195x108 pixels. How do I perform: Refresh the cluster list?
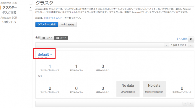pos(191,39)
